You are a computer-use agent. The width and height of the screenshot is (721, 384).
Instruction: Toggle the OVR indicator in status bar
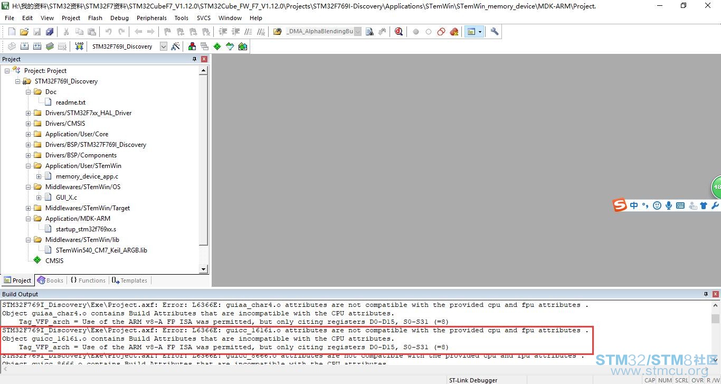pos(697,380)
